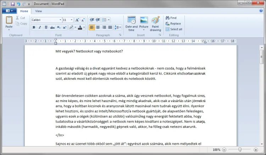Click paragraph starting 'Bár örvendetesen csökken'
This screenshot has width=266, height=155.
(131, 111)
